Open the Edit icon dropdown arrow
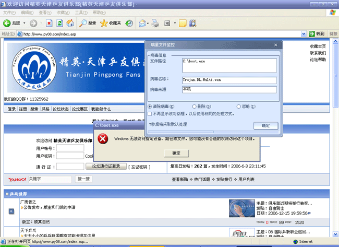This screenshot has height=247, width=339. coord(175,23)
